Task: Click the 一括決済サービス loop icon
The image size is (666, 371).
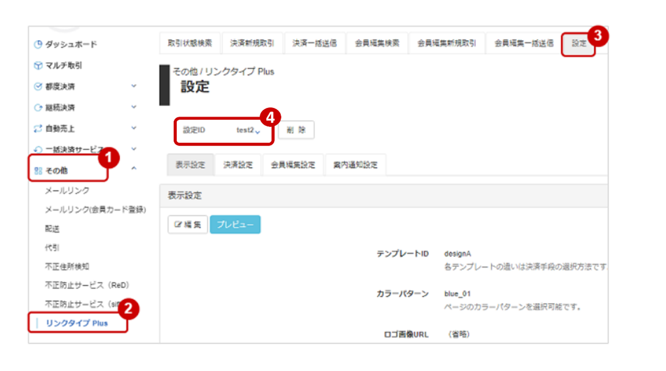Action: 37,149
